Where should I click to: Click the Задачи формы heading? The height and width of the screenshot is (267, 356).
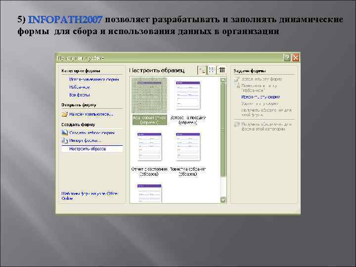pyautogui.click(x=250, y=71)
